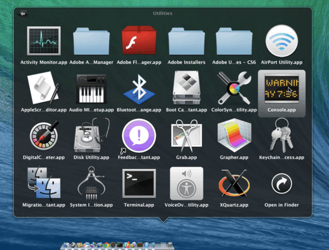The width and height of the screenshot is (329, 250).
Task: Click Open in Finder arrow
Action: click(282, 184)
